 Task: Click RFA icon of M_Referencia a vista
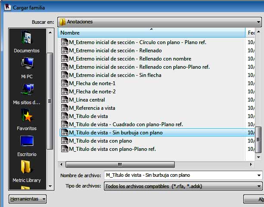click(x=65, y=108)
